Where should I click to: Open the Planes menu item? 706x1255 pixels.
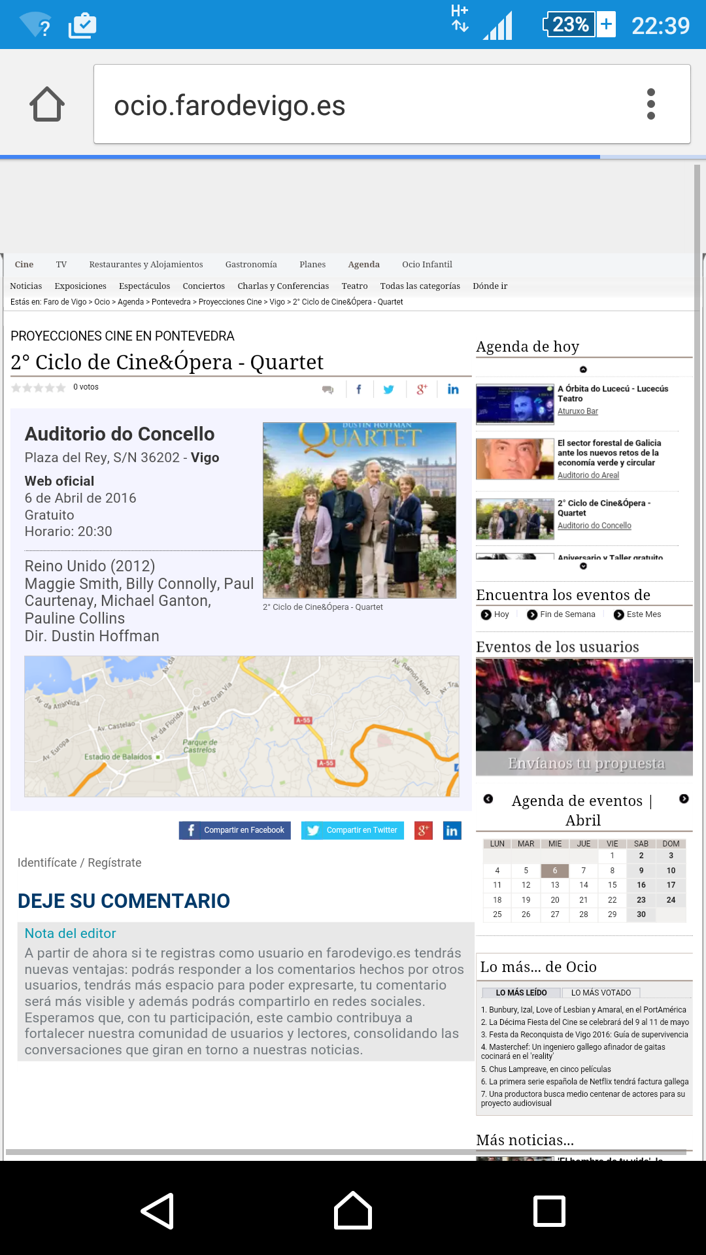pyautogui.click(x=312, y=265)
